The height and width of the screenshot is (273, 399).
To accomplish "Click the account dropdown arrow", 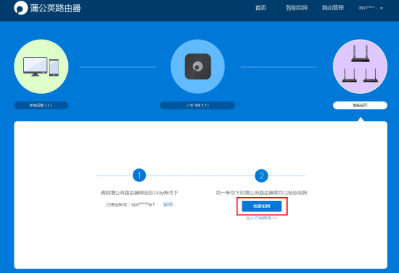I will click(x=382, y=8).
